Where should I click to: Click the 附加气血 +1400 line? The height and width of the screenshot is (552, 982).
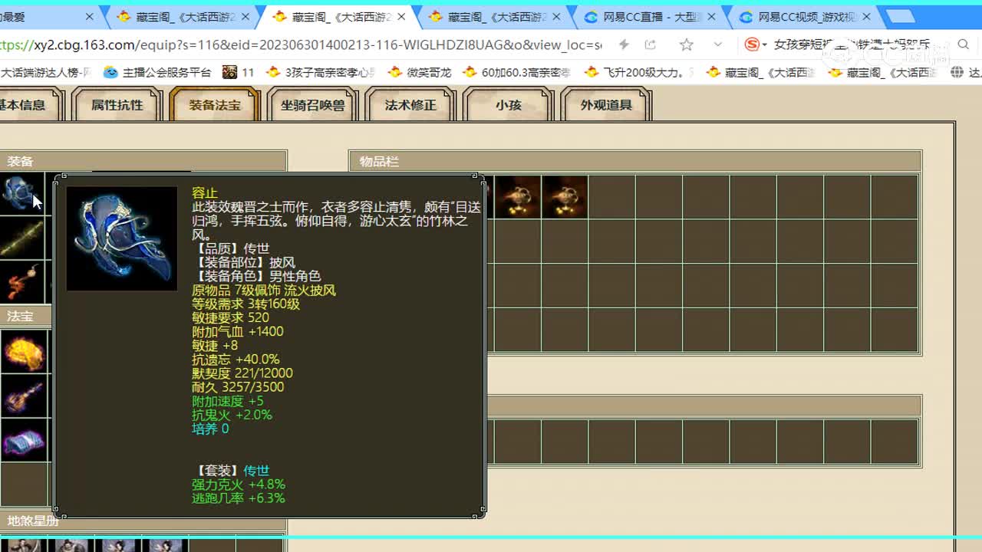[x=238, y=332]
